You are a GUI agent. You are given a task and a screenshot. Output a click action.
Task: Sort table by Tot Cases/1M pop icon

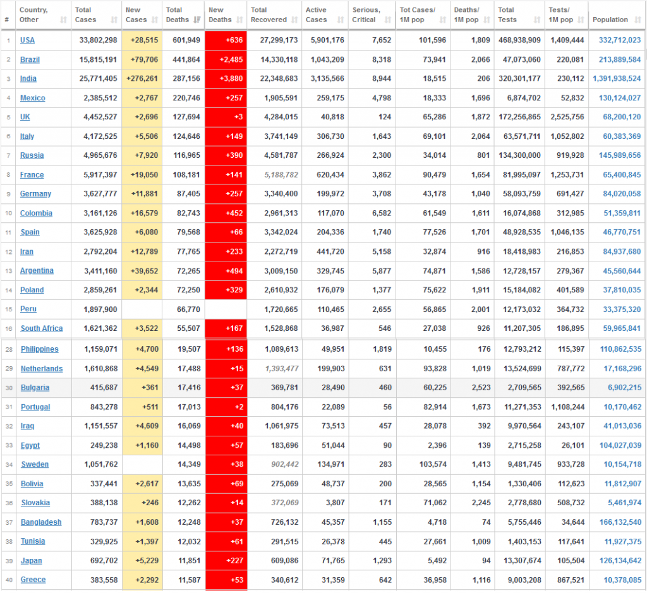click(442, 20)
